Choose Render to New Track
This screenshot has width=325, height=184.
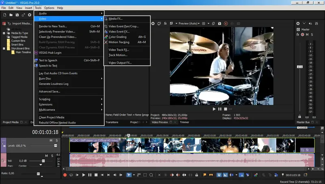click(53, 26)
